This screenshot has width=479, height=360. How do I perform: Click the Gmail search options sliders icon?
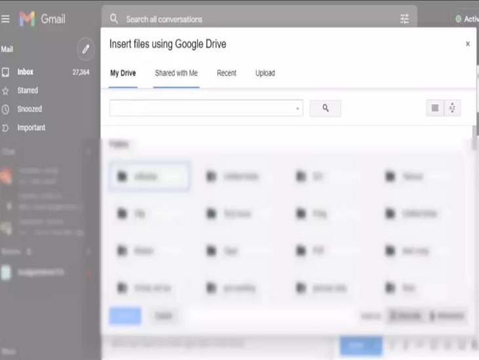(405, 19)
